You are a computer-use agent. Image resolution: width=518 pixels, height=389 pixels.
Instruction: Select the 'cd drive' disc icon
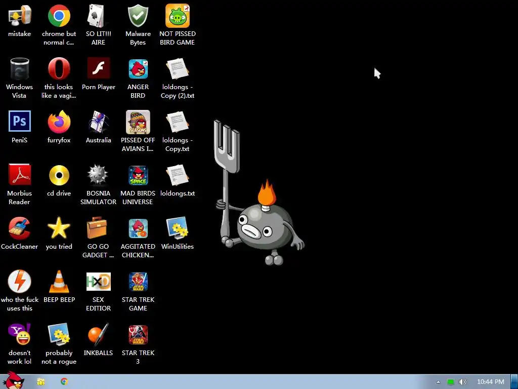point(59,175)
